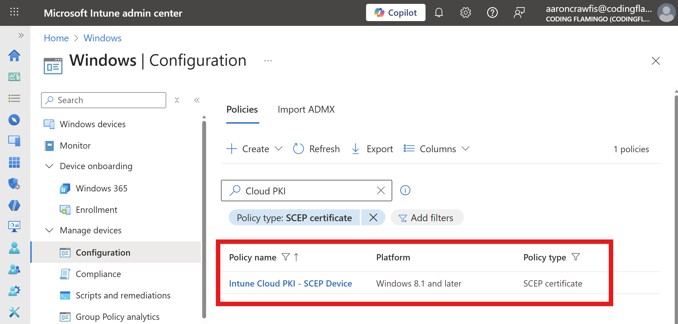Open Endpoint security shield icon
The height and width of the screenshot is (324, 678).
pos(14,184)
